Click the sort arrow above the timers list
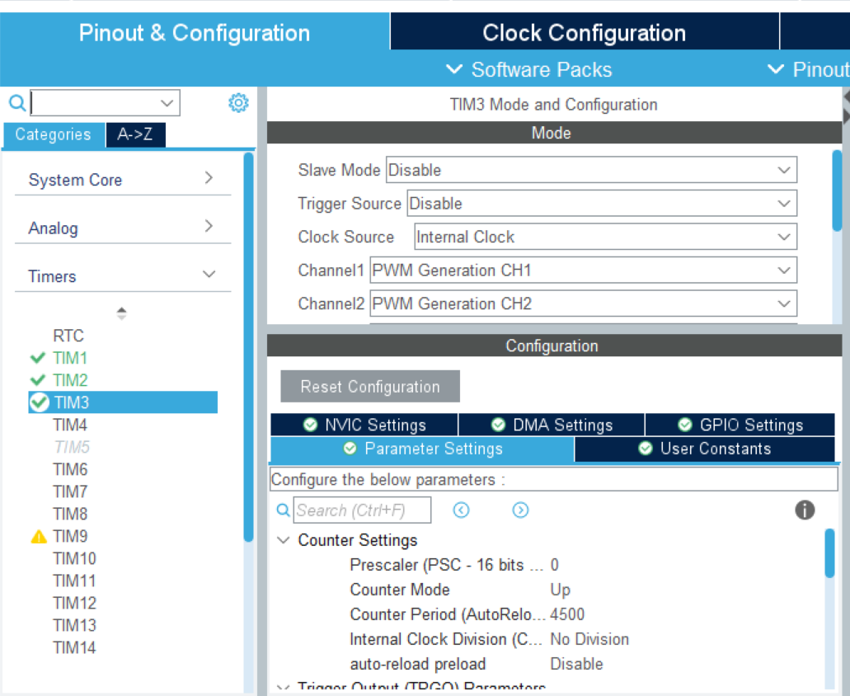Image resolution: width=850 pixels, height=696 pixels. 121,313
